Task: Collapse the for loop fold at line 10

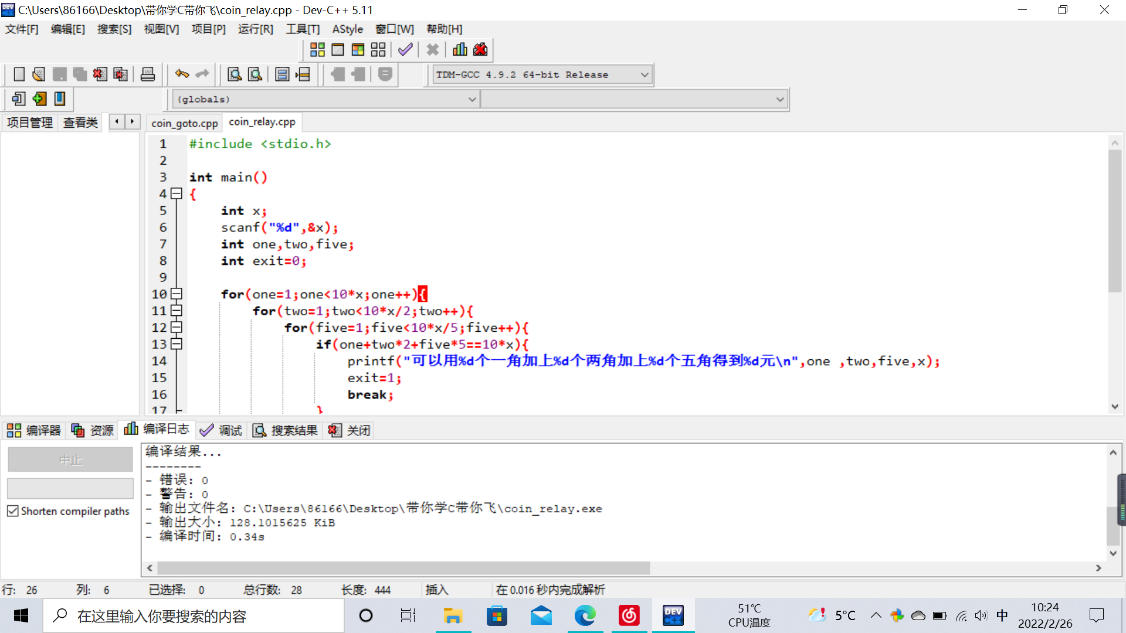Action: 177,294
